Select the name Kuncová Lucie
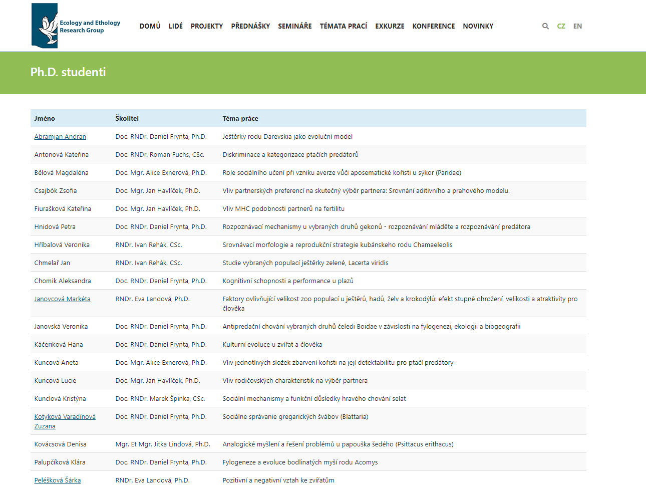 [55, 380]
